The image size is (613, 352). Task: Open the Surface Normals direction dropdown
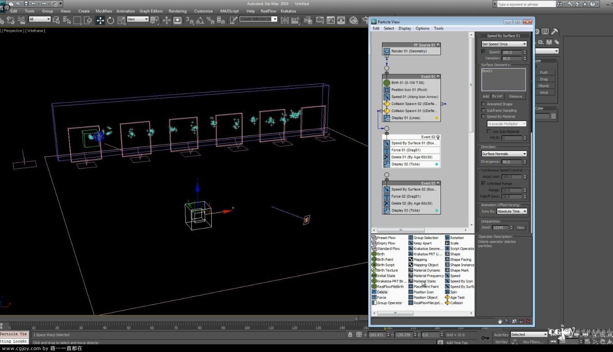pos(504,154)
